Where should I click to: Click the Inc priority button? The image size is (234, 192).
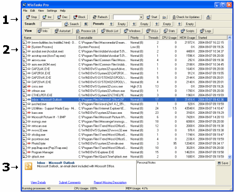coord(47,17)
